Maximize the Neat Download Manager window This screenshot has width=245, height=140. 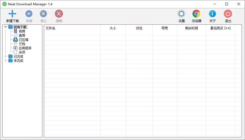coord(227,4)
